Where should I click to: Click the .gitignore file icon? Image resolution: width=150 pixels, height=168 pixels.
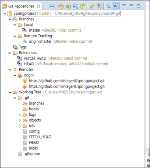(x=20, y=154)
